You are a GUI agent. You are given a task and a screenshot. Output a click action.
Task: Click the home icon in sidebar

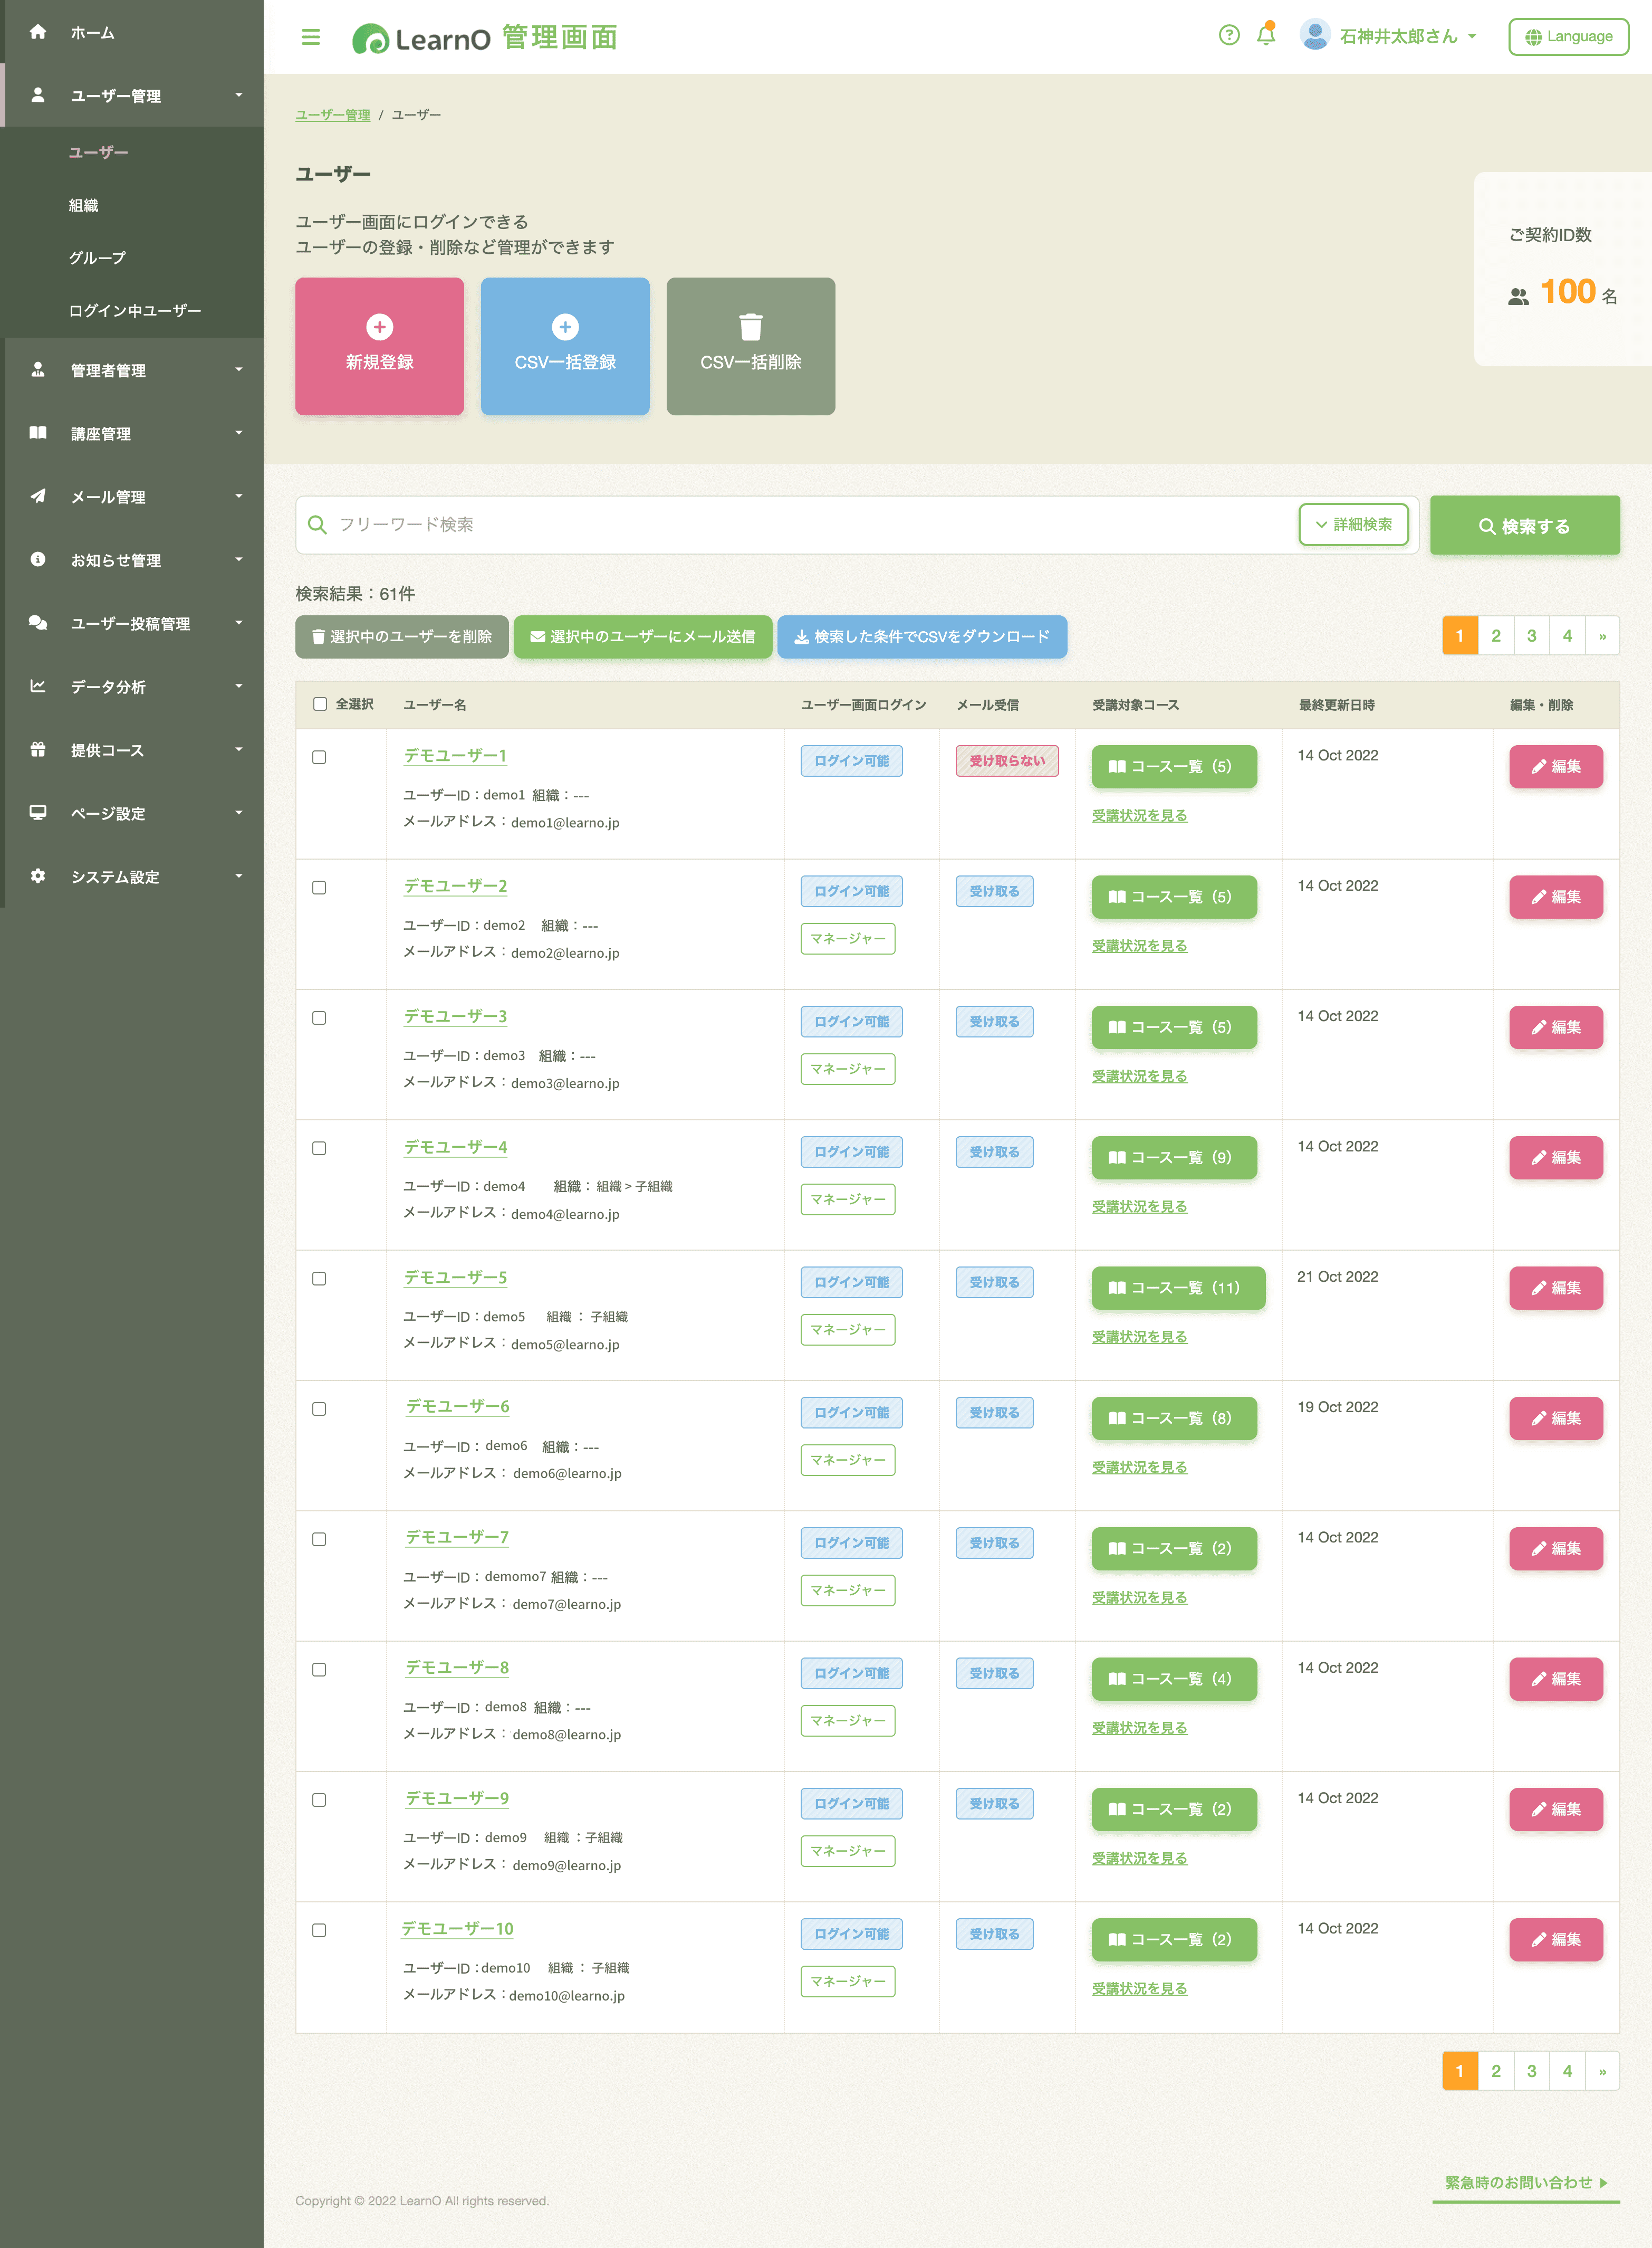38,32
